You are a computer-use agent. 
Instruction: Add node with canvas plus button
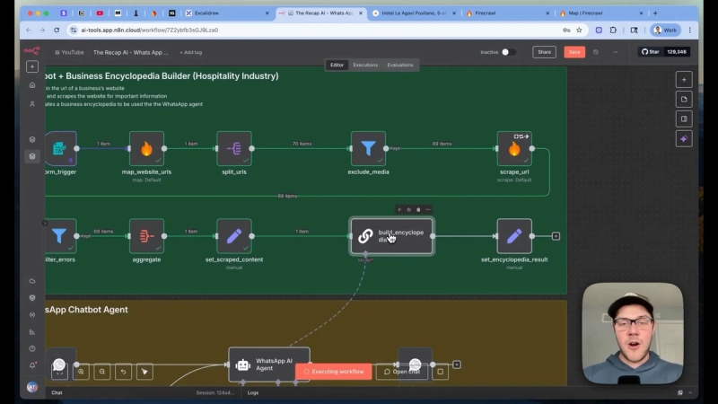[x=684, y=80]
